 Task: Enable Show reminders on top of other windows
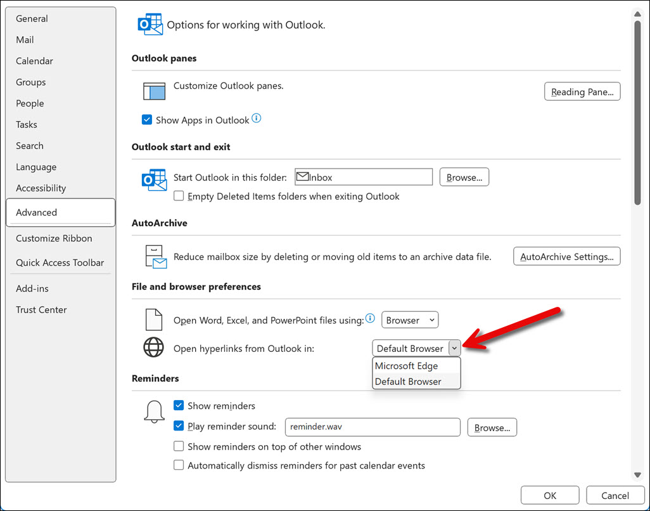[179, 446]
